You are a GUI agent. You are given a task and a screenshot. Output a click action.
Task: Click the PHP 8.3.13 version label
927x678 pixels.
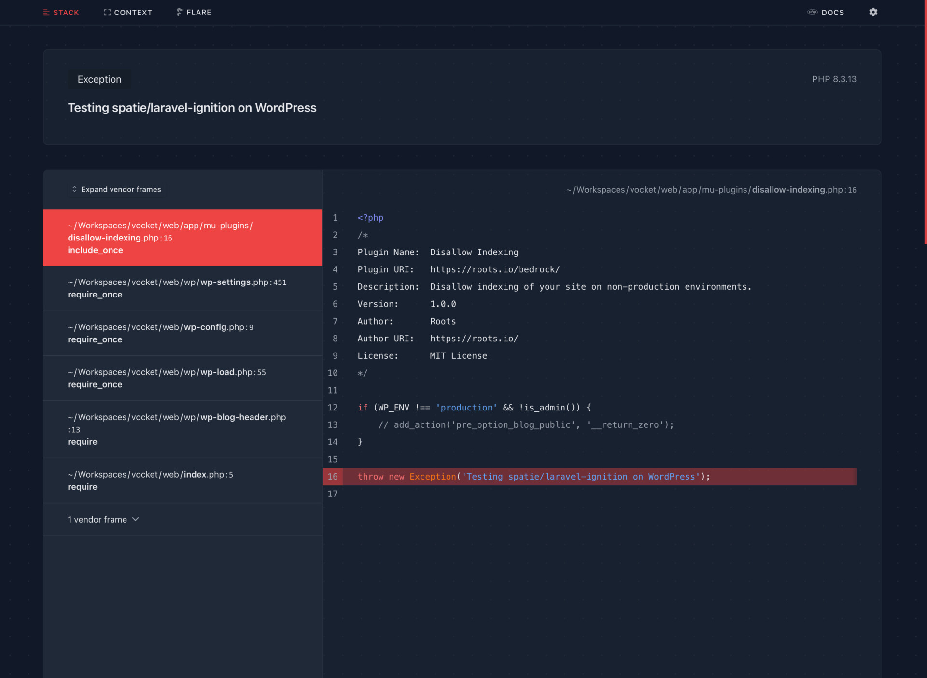[x=834, y=79]
